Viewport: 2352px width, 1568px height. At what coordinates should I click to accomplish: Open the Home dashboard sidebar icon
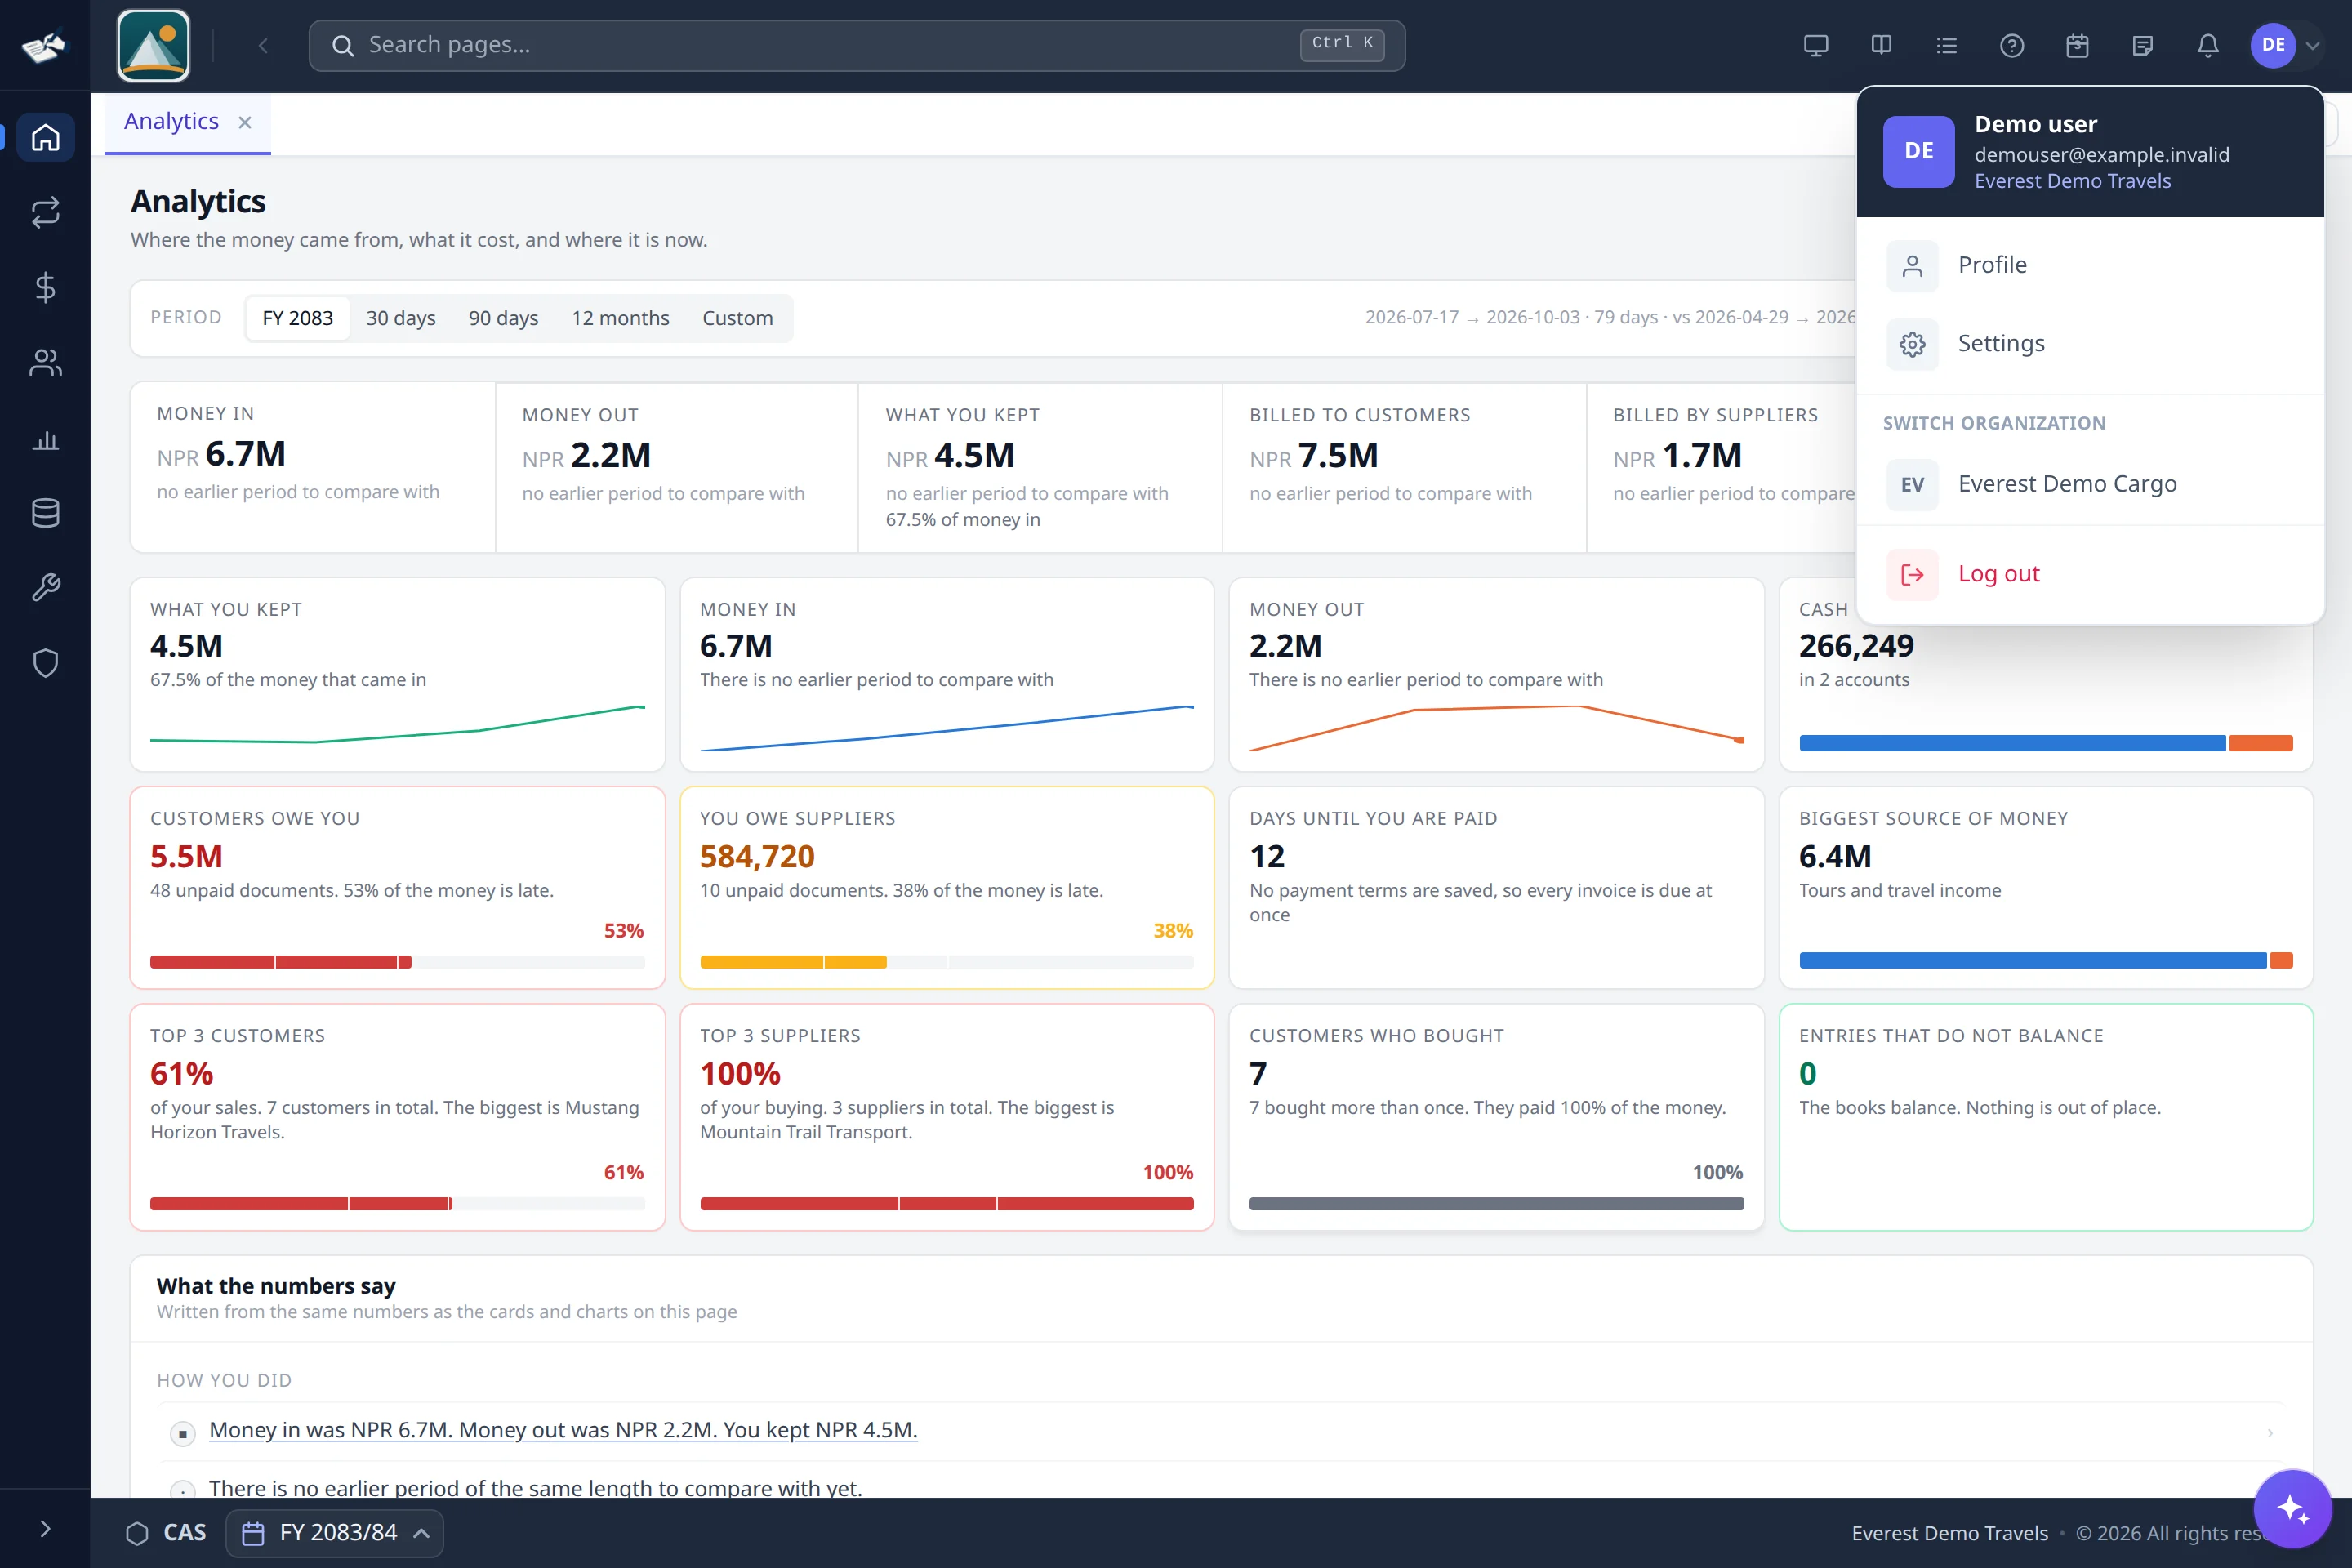pyautogui.click(x=45, y=137)
